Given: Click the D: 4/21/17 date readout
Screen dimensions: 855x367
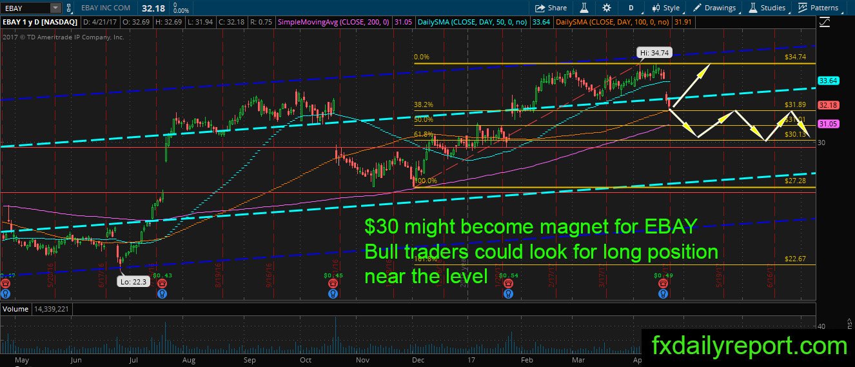Looking at the screenshot, I should pos(101,23).
